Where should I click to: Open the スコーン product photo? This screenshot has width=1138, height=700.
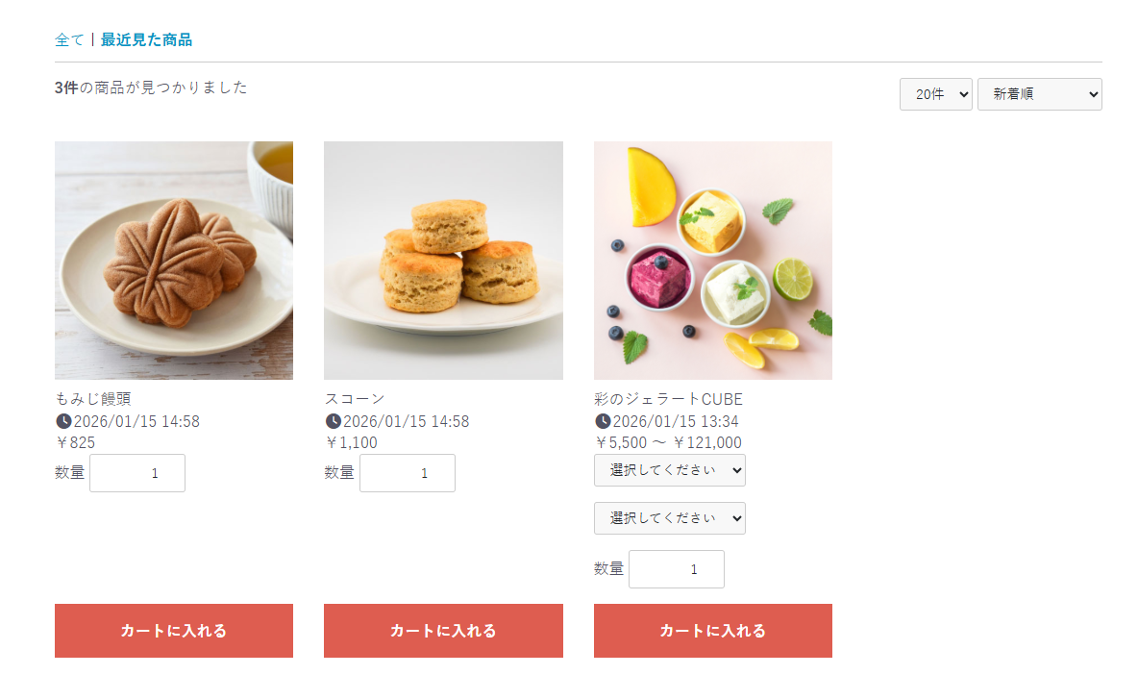click(x=443, y=261)
